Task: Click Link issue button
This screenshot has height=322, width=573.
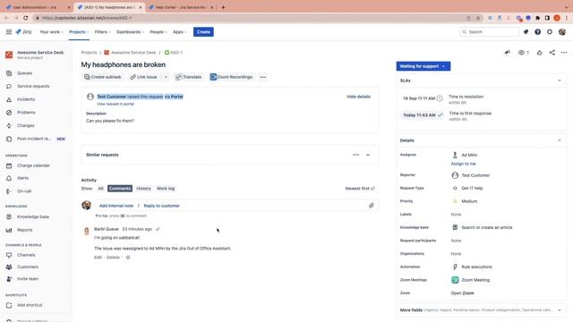Action: [143, 77]
